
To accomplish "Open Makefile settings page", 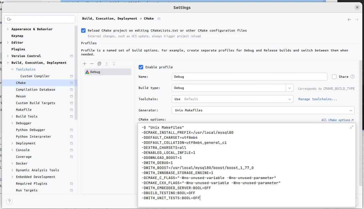I will point(24,110).
